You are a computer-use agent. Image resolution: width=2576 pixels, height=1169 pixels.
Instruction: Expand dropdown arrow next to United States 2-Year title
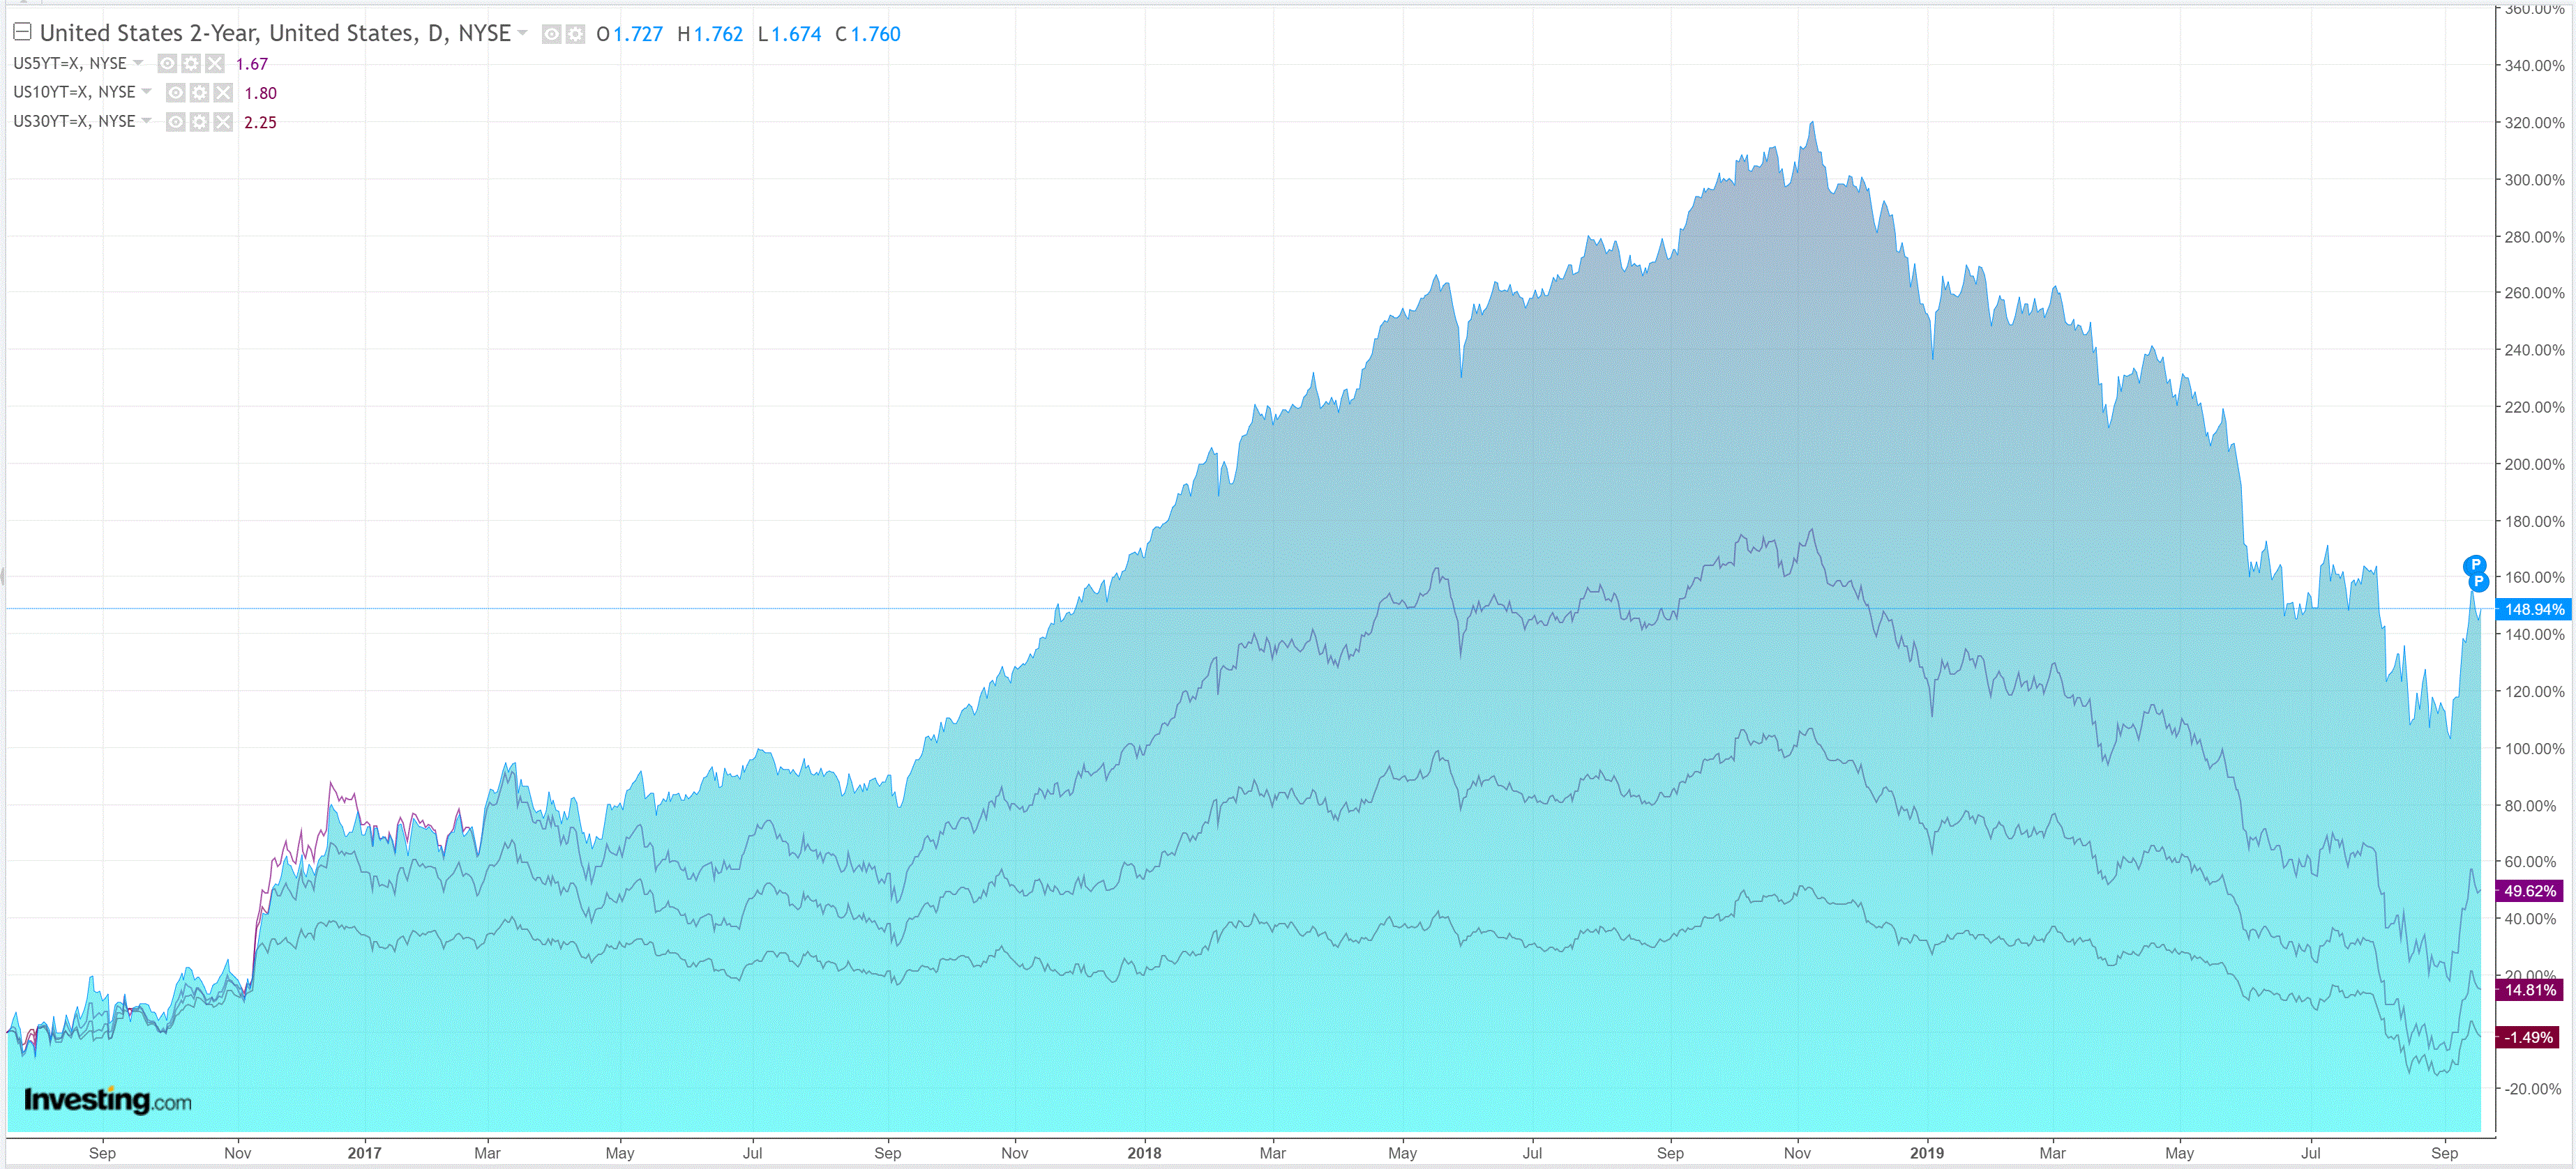tap(522, 33)
